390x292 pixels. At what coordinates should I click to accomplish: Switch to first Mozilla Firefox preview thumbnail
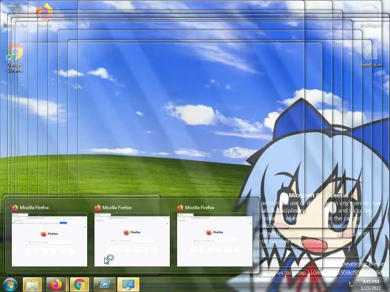coord(50,240)
